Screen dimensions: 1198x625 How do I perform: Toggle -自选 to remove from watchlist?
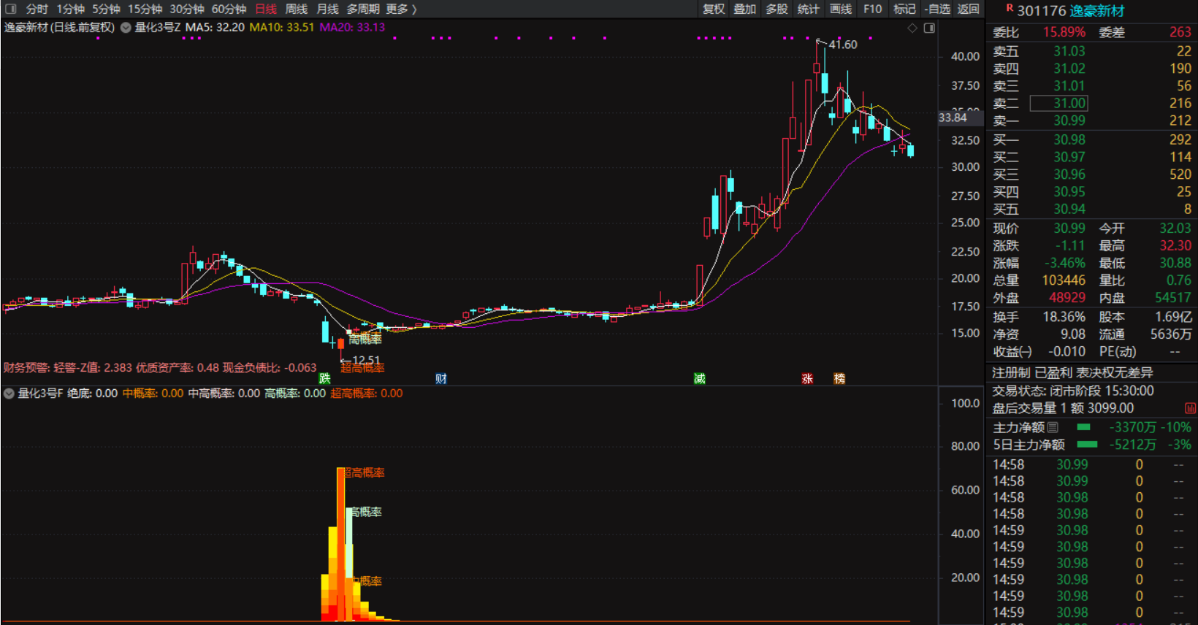tap(936, 9)
